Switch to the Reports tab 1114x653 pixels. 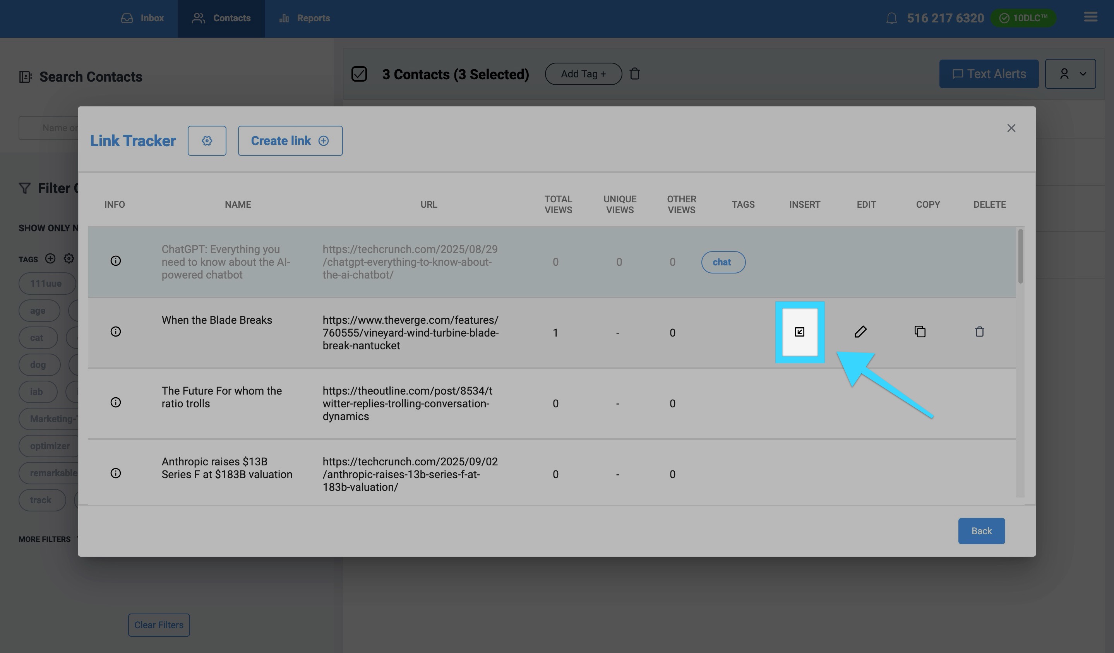(305, 18)
